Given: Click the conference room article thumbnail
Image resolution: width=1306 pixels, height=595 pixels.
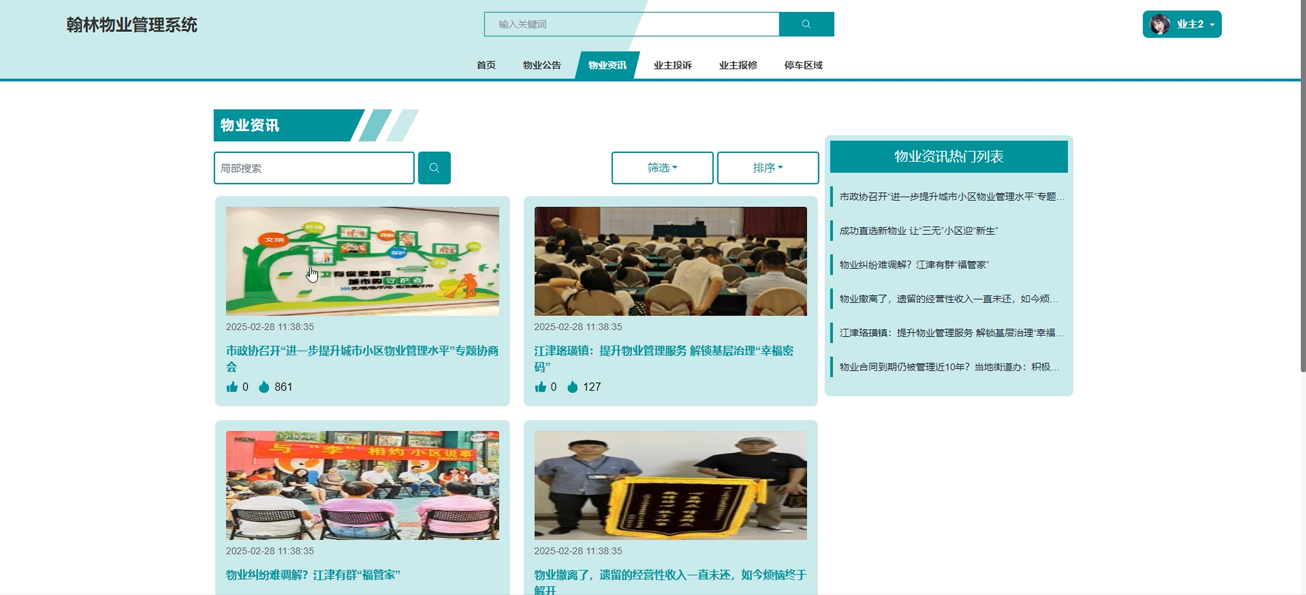Looking at the screenshot, I should [x=670, y=261].
